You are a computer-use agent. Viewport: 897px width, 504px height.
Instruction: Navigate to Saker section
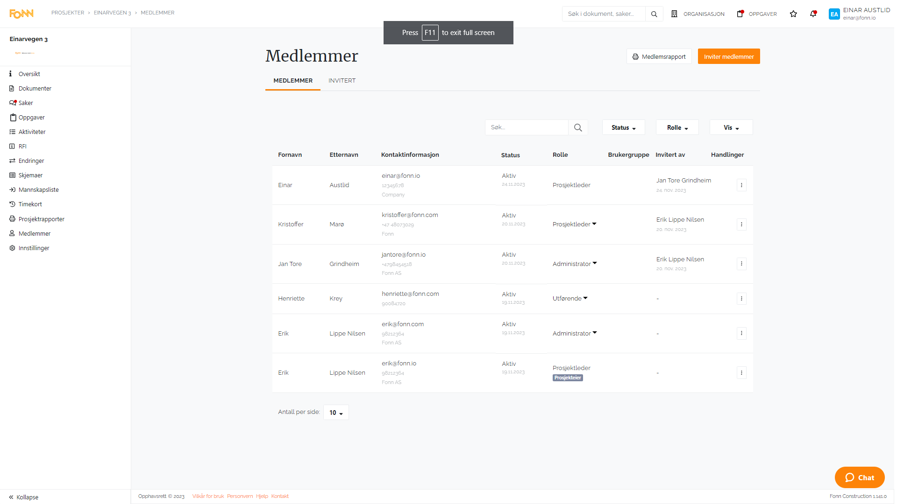pos(26,103)
